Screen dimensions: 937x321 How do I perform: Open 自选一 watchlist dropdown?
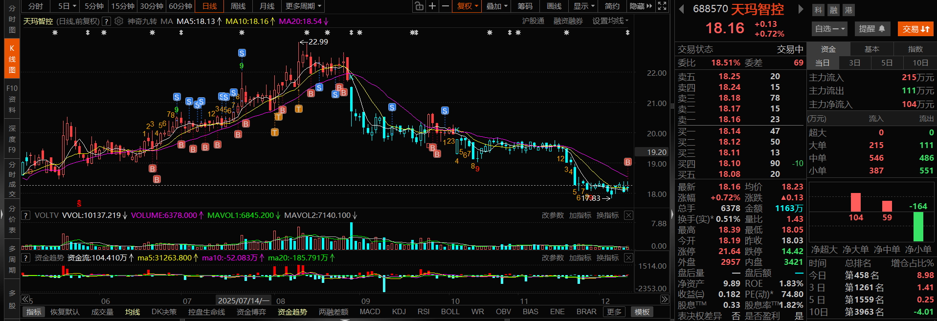[x=830, y=29]
